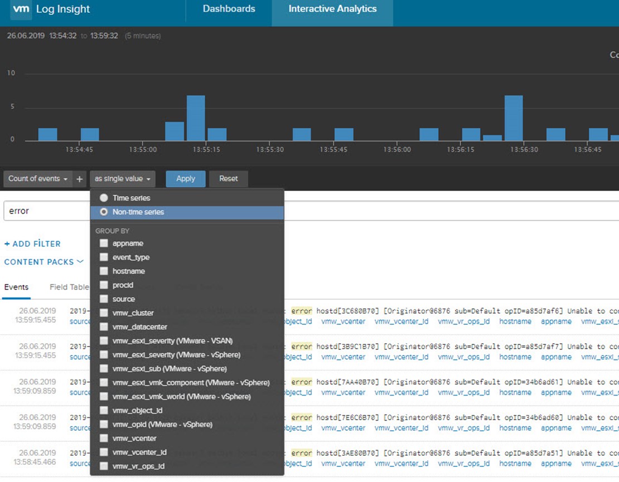Click the vmw_vcenter link in 13:58:45.466 event
619x482 pixels.
(343, 464)
